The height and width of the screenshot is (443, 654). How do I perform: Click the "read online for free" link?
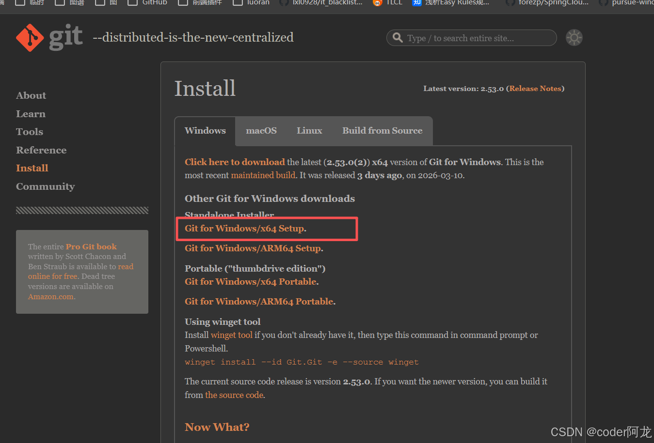[x=80, y=271]
